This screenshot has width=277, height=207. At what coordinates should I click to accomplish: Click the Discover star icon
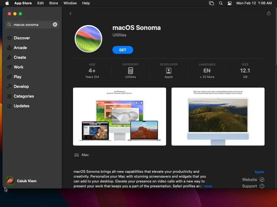pyautogui.click(x=9, y=38)
